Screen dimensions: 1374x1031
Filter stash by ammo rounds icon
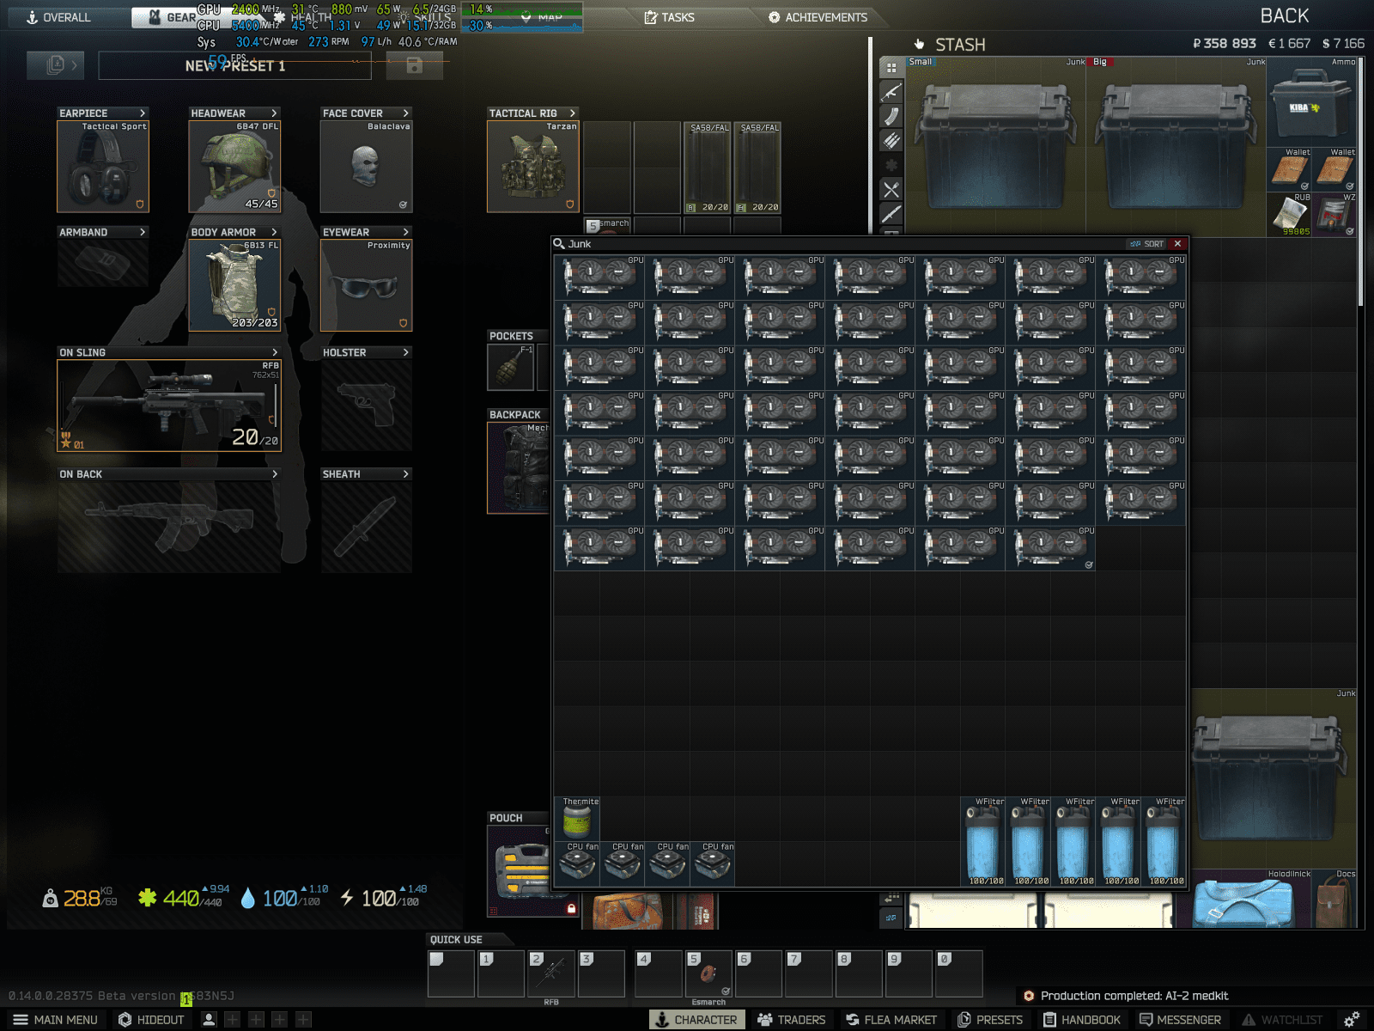pos(891,141)
